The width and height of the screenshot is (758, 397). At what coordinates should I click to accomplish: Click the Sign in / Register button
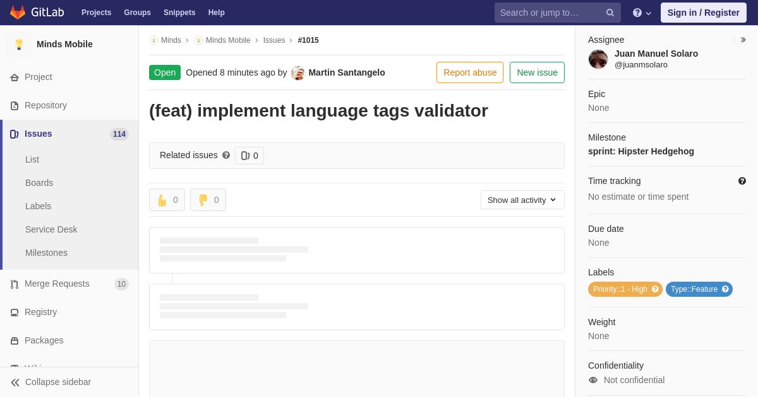[703, 13]
